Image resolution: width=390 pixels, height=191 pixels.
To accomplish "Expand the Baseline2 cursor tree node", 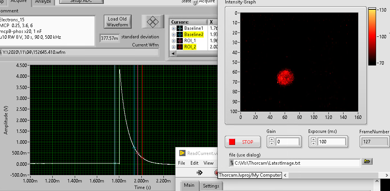I will (174, 35).
